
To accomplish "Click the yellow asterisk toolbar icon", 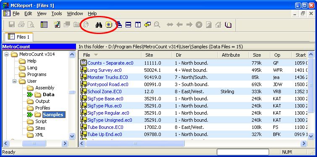I will point(109,25).
